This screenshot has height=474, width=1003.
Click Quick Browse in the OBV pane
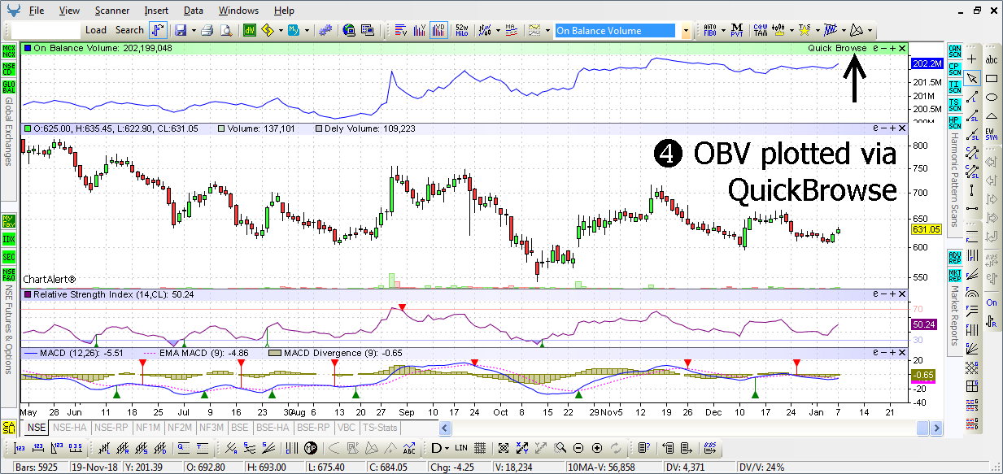coord(837,48)
